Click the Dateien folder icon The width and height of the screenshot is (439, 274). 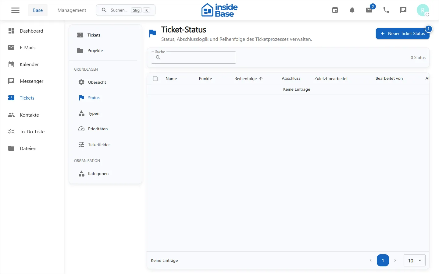click(x=11, y=148)
